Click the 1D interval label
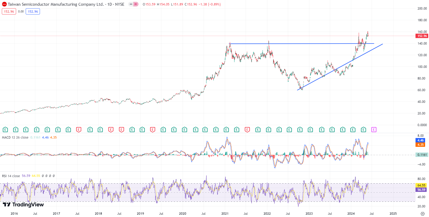429x217 pixels. click(110, 4)
